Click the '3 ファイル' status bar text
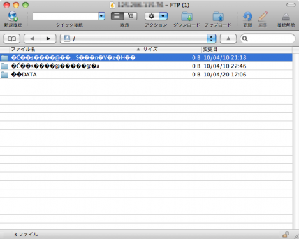 point(26,235)
